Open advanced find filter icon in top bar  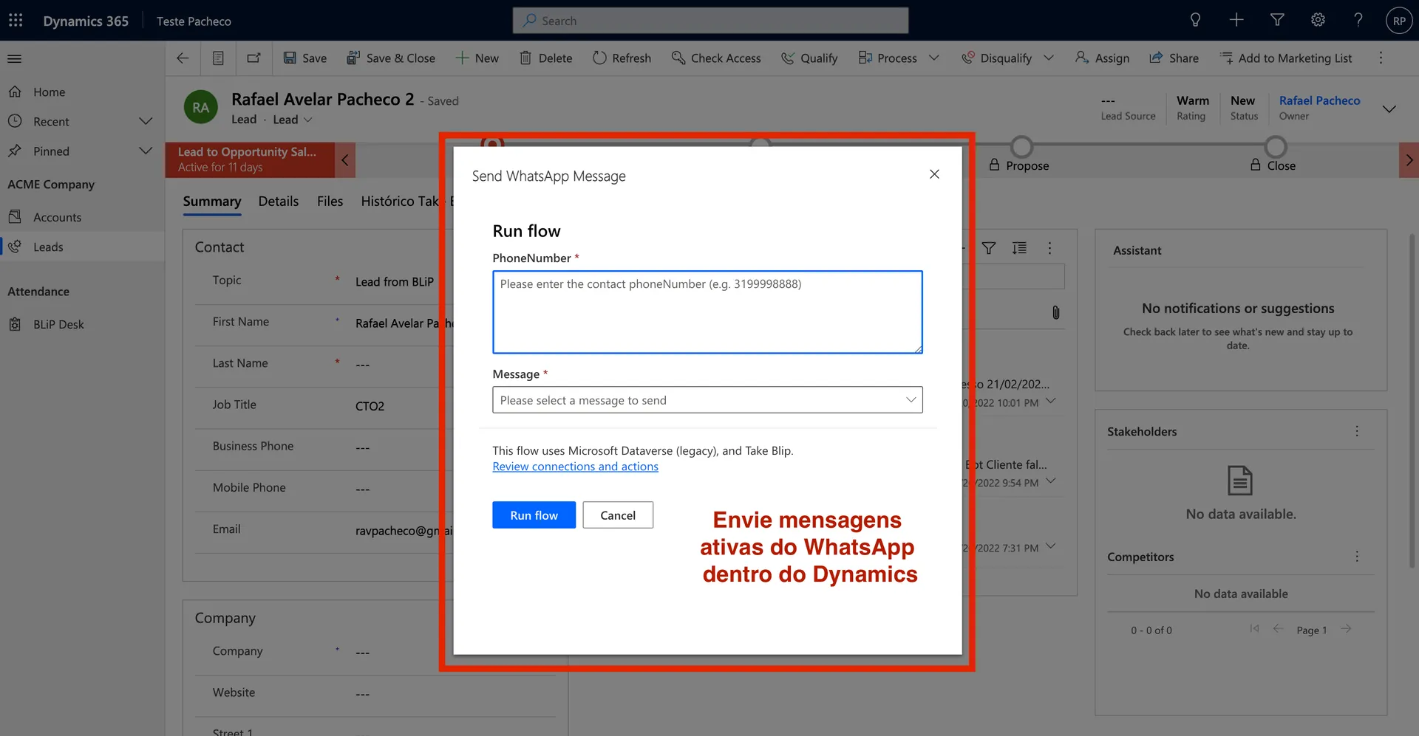click(1277, 21)
